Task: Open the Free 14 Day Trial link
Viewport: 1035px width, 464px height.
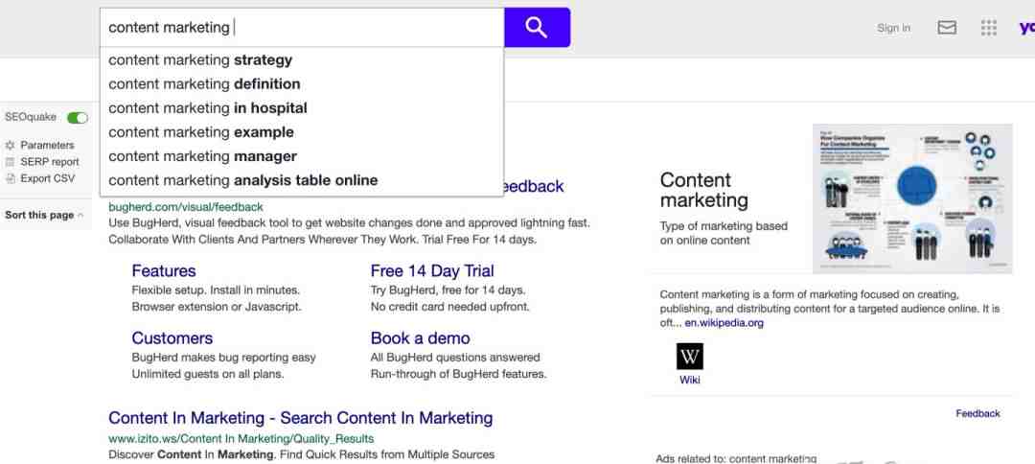Action: coord(432,270)
